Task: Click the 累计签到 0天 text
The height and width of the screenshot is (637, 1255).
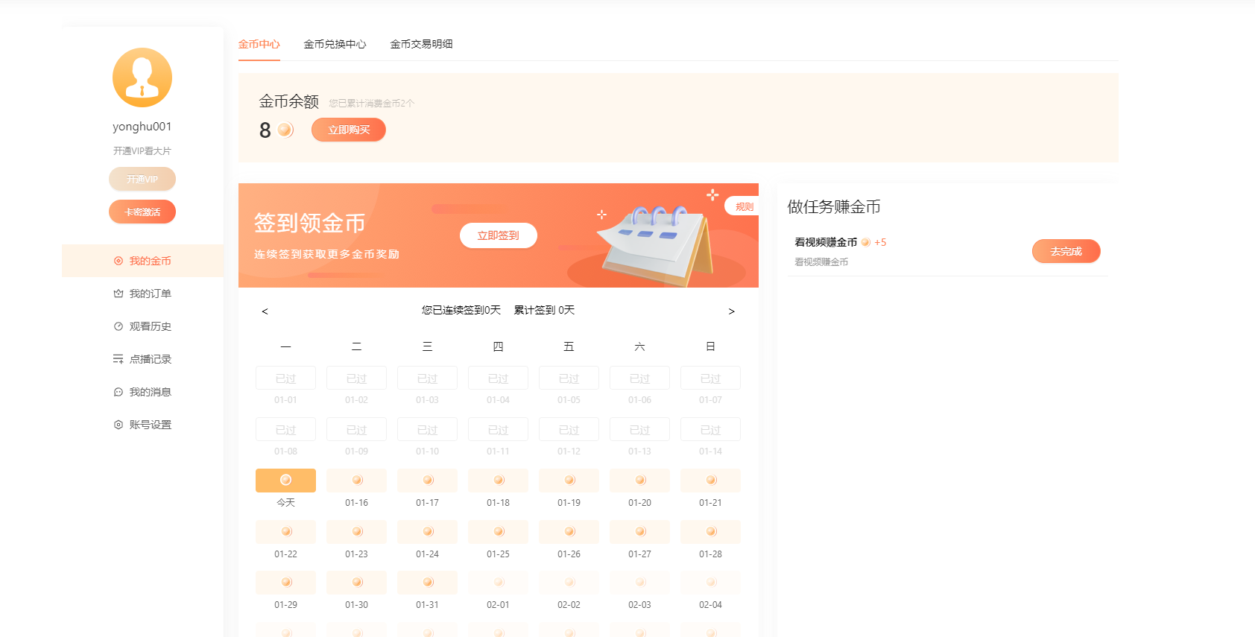Action: [x=544, y=310]
